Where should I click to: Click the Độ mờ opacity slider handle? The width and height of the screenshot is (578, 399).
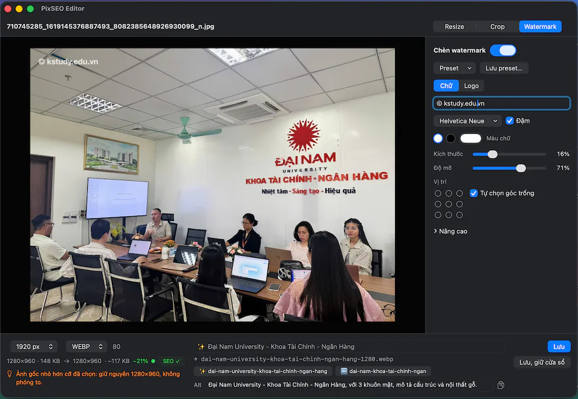[521, 168]
